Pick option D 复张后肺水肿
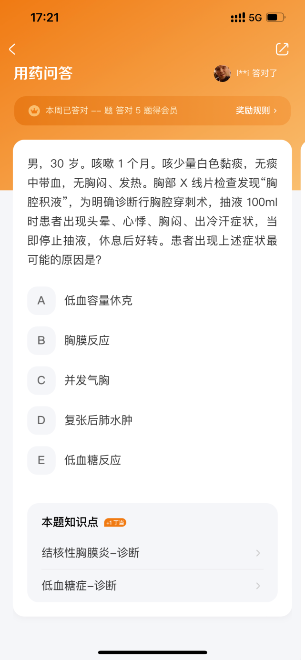The height and width of the screenshot is (660, 305). pyautogui.click(x=98, y=421)
